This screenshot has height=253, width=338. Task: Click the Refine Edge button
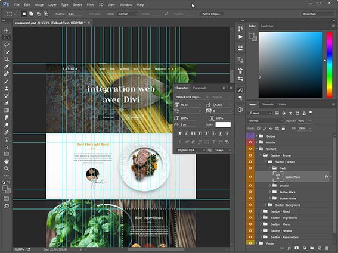pos(211,14)
